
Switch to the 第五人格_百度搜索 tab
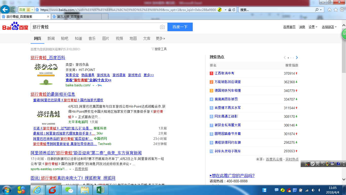[76, 17]
